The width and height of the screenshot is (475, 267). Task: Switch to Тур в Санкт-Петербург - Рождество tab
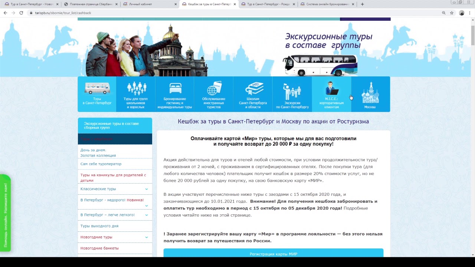tap(268, 4)
